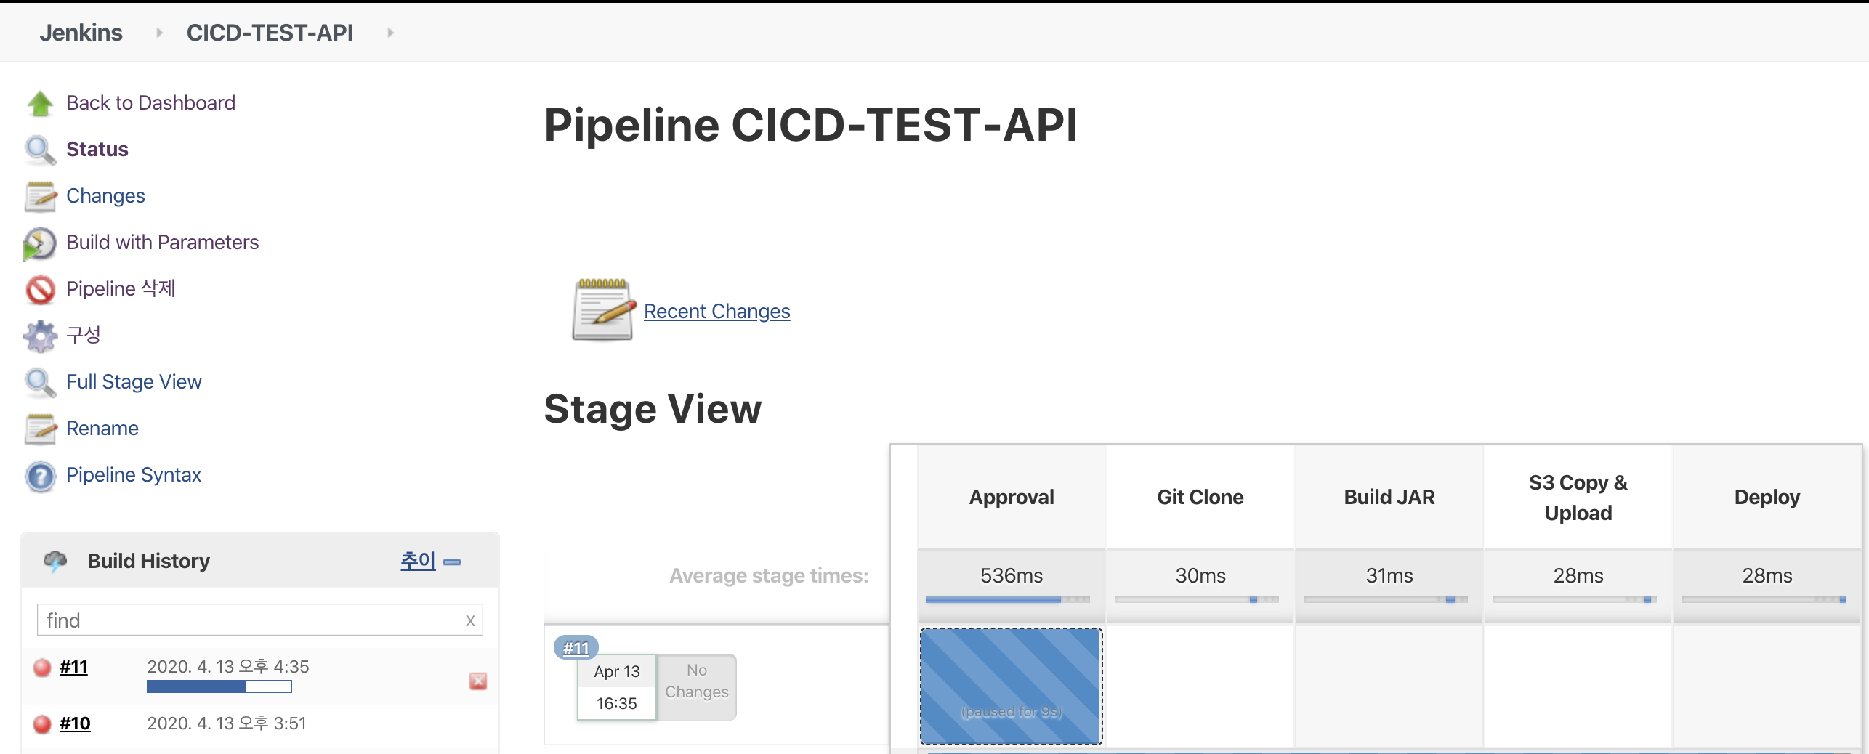Click the 536ms average Approval time

point(1011,575)
